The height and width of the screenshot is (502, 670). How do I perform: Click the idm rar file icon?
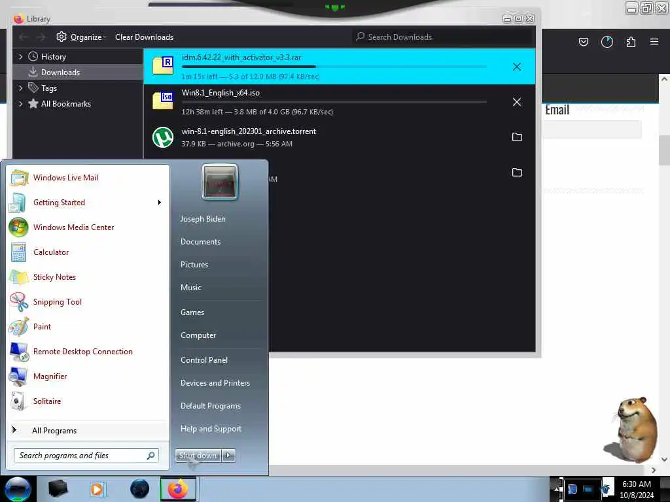(163, 65)
